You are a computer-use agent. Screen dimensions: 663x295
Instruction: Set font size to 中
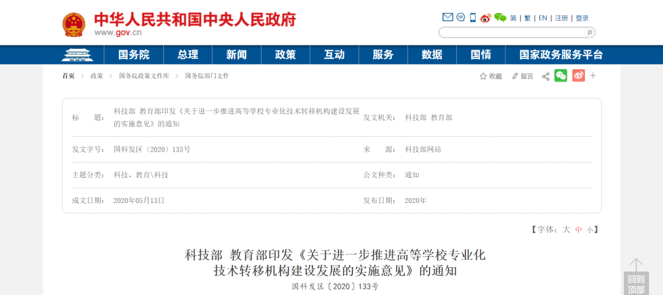(x=579, y=230)
